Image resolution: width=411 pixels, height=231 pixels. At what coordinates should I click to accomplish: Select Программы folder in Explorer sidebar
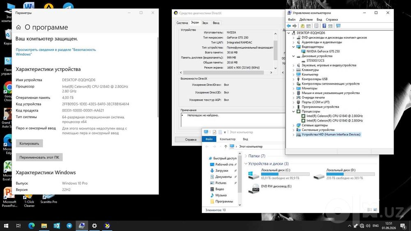[x=224, y=201]
